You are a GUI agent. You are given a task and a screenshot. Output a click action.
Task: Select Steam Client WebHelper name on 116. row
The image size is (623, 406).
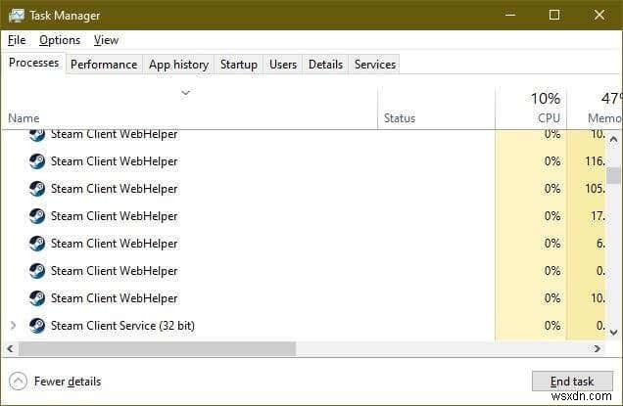tap(114, 161)
